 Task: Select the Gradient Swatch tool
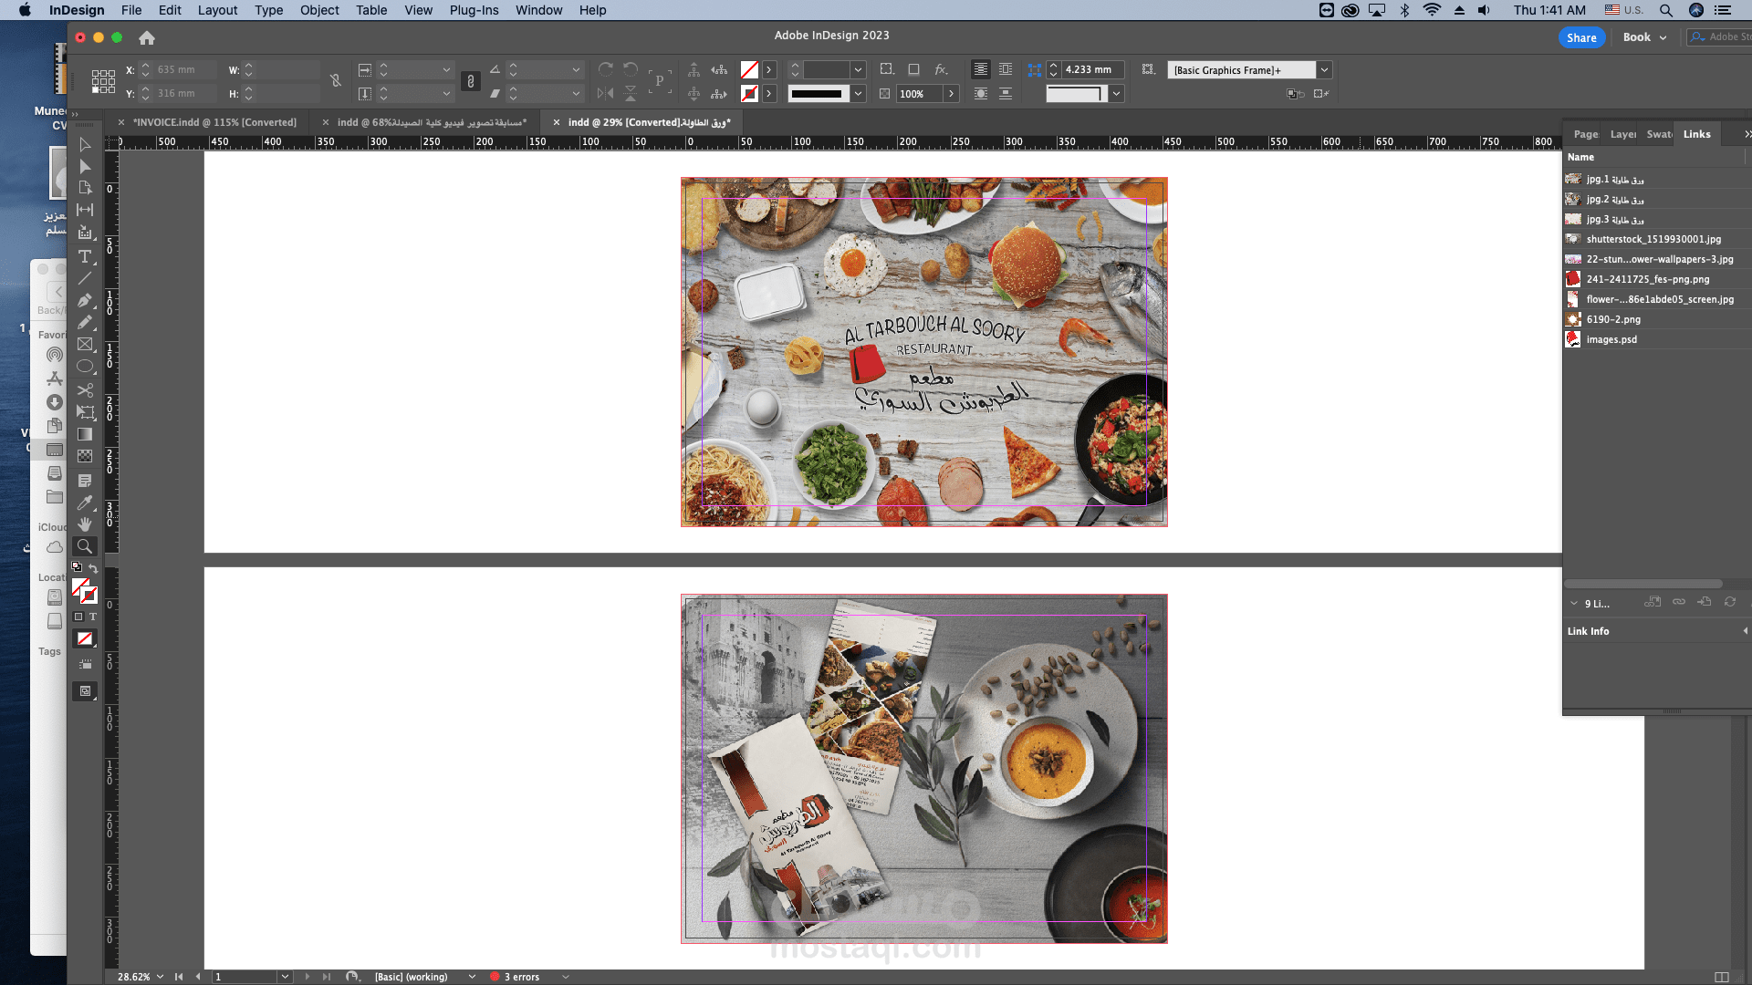coord(85,435)
